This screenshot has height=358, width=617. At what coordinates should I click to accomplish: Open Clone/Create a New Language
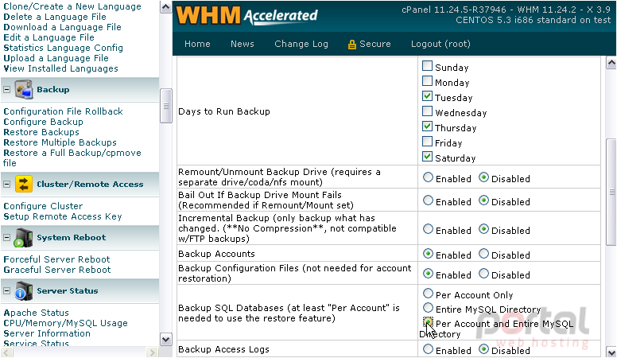[72, 6]
